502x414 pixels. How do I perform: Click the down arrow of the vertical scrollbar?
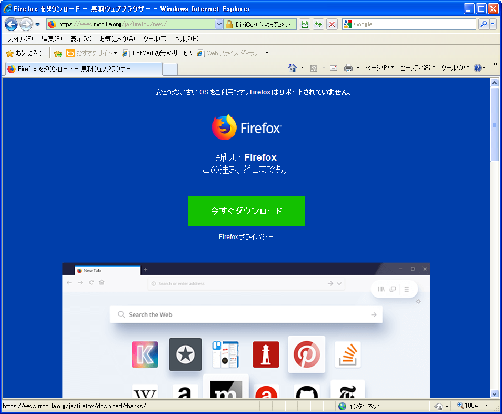[495, 394]
